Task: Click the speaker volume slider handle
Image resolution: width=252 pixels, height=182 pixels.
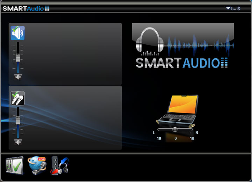Action: pyautogui.click(x=18, y=58)
